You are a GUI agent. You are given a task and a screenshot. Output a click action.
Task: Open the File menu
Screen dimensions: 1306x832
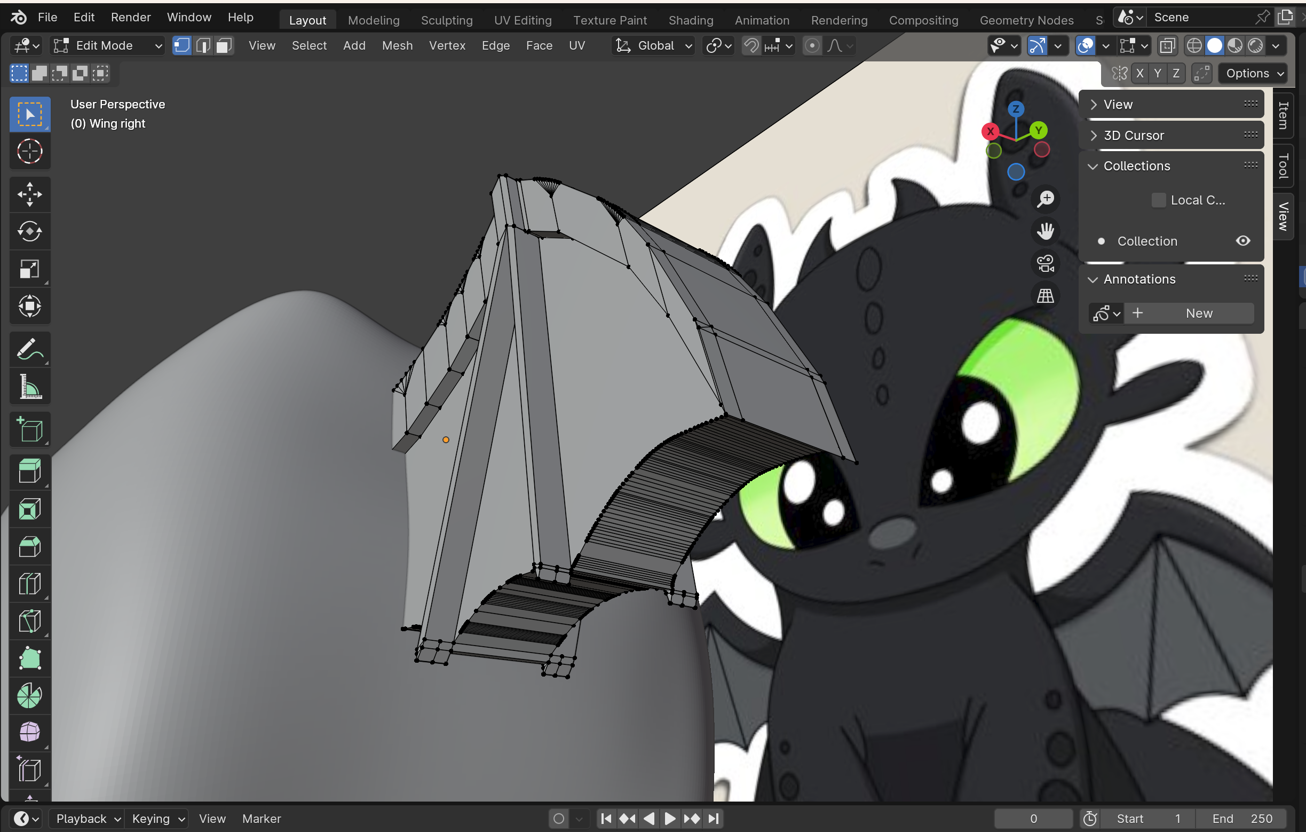[x=47, y=18]
